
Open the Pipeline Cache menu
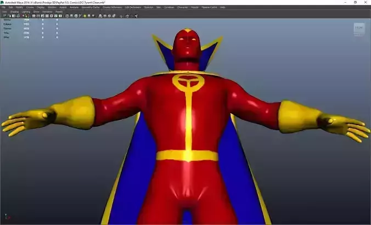209,7
